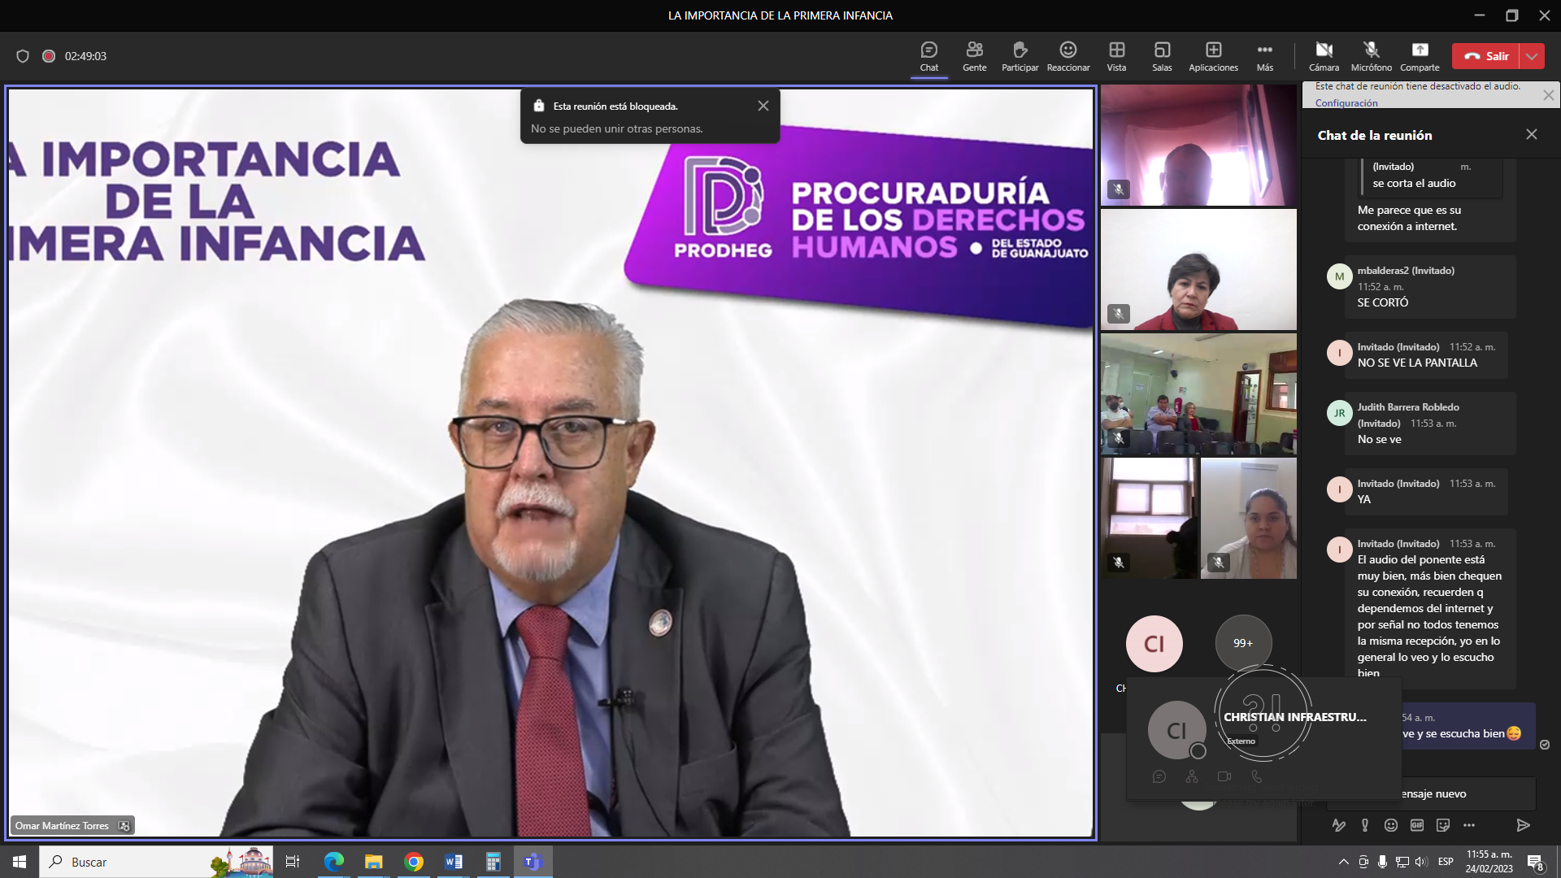Click the 99+ overflow participants bubble
This screenshot has width=1561, height=878.
point(1243,643)
